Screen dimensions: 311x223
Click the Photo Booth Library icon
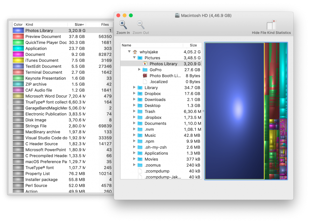145,76
